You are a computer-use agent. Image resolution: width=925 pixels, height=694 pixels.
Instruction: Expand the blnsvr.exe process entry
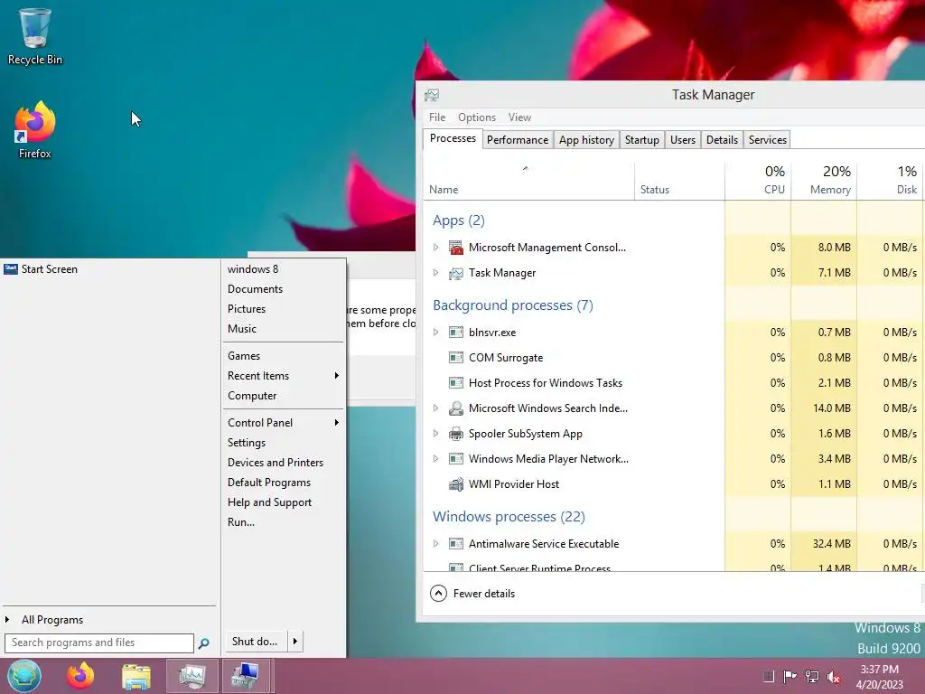436,333
